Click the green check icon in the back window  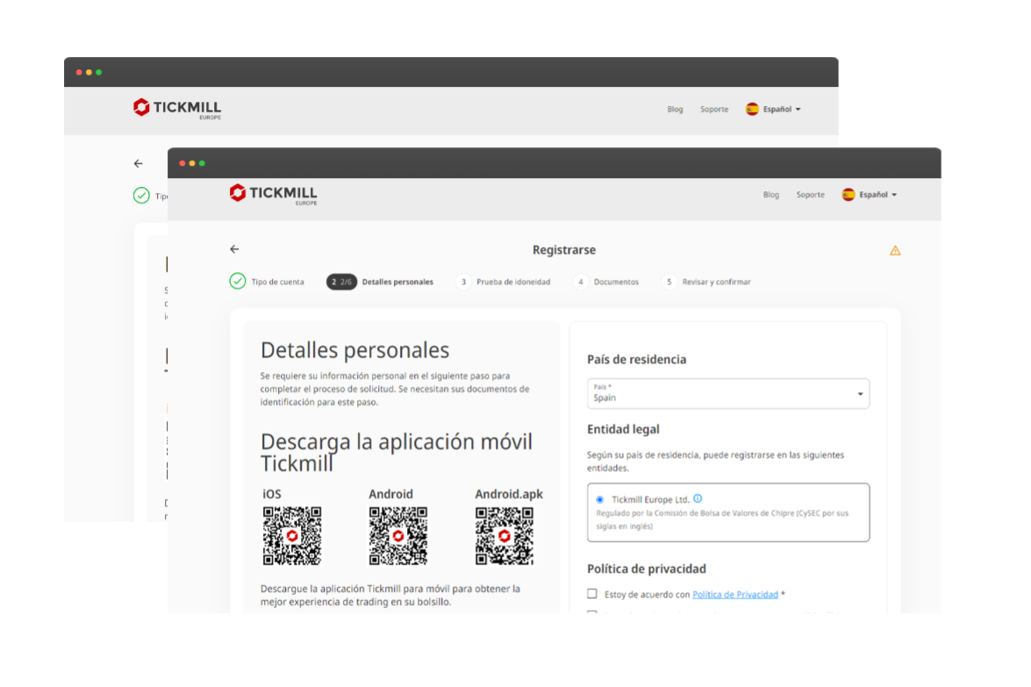141,196
